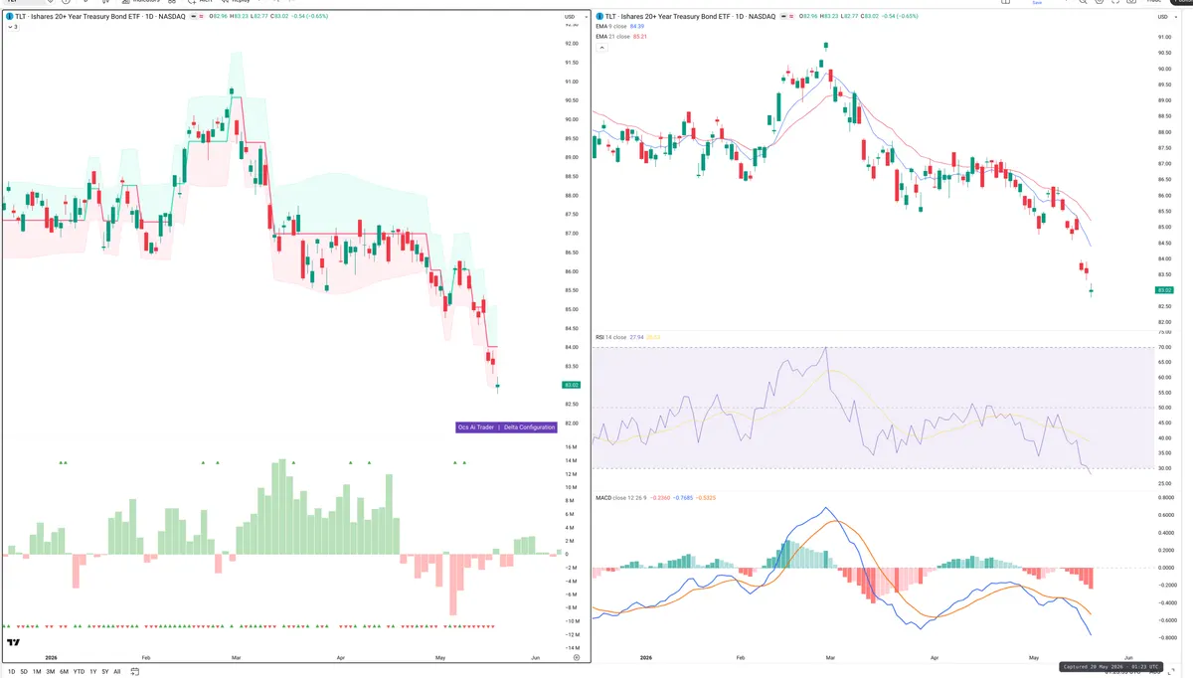Viewport: 1193px width, 678px height.
Task: Select the EMA 9 close indicator legend
Action: tap(618, 27)
